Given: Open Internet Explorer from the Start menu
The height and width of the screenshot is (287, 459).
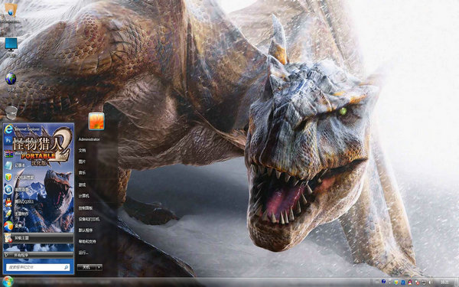Looking at the screenshot, I should pyautogui.click(x=22, y=129).
